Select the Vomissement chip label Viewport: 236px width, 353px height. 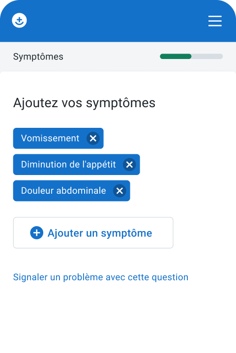50,138
